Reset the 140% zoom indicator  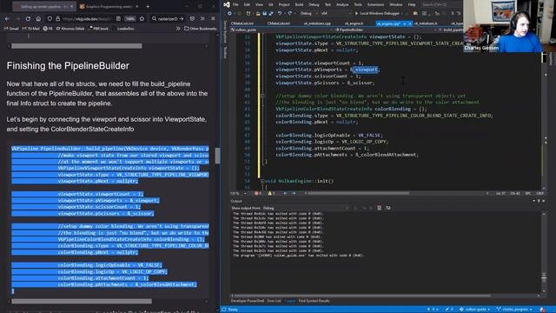[x=130, y=18]
